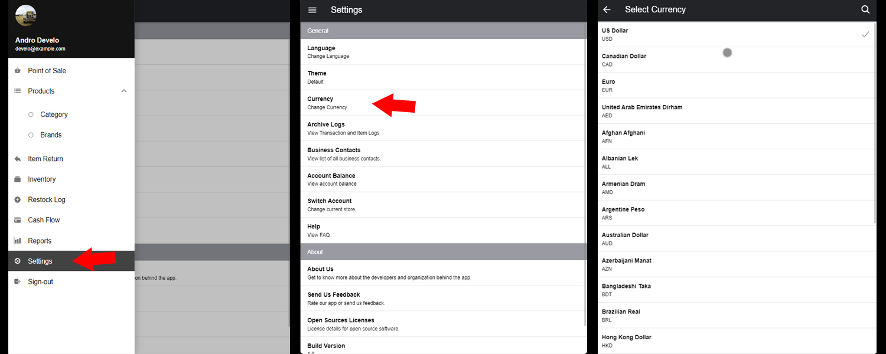Select the Category radio option
Screen dimensions: 886x354
31,114
